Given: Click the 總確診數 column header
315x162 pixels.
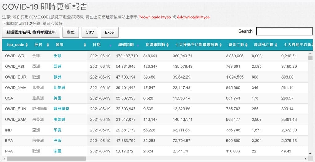Looking at the screenshot, I should 127,45.
